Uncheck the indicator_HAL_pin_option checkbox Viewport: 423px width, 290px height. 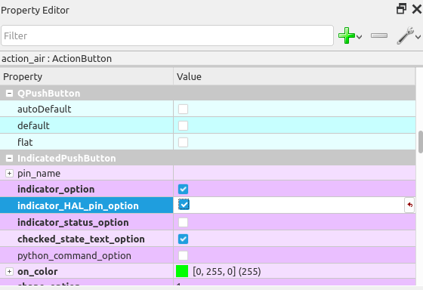coord(184,205)
